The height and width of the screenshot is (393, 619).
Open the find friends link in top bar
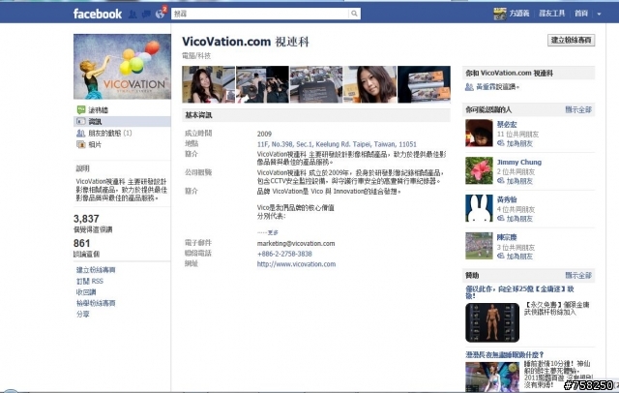click(x=552, y=14)
